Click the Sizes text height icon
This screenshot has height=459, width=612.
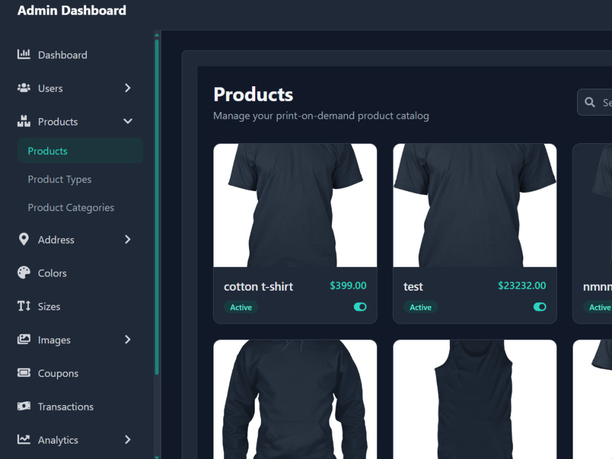pos(24,306)
